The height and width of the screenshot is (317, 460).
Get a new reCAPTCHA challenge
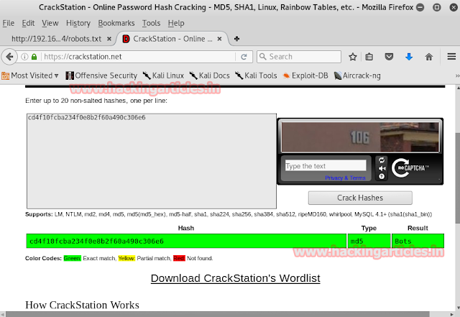tap(382, 160)
